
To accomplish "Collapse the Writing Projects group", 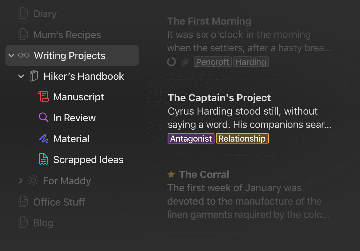I will pos(12,55).
